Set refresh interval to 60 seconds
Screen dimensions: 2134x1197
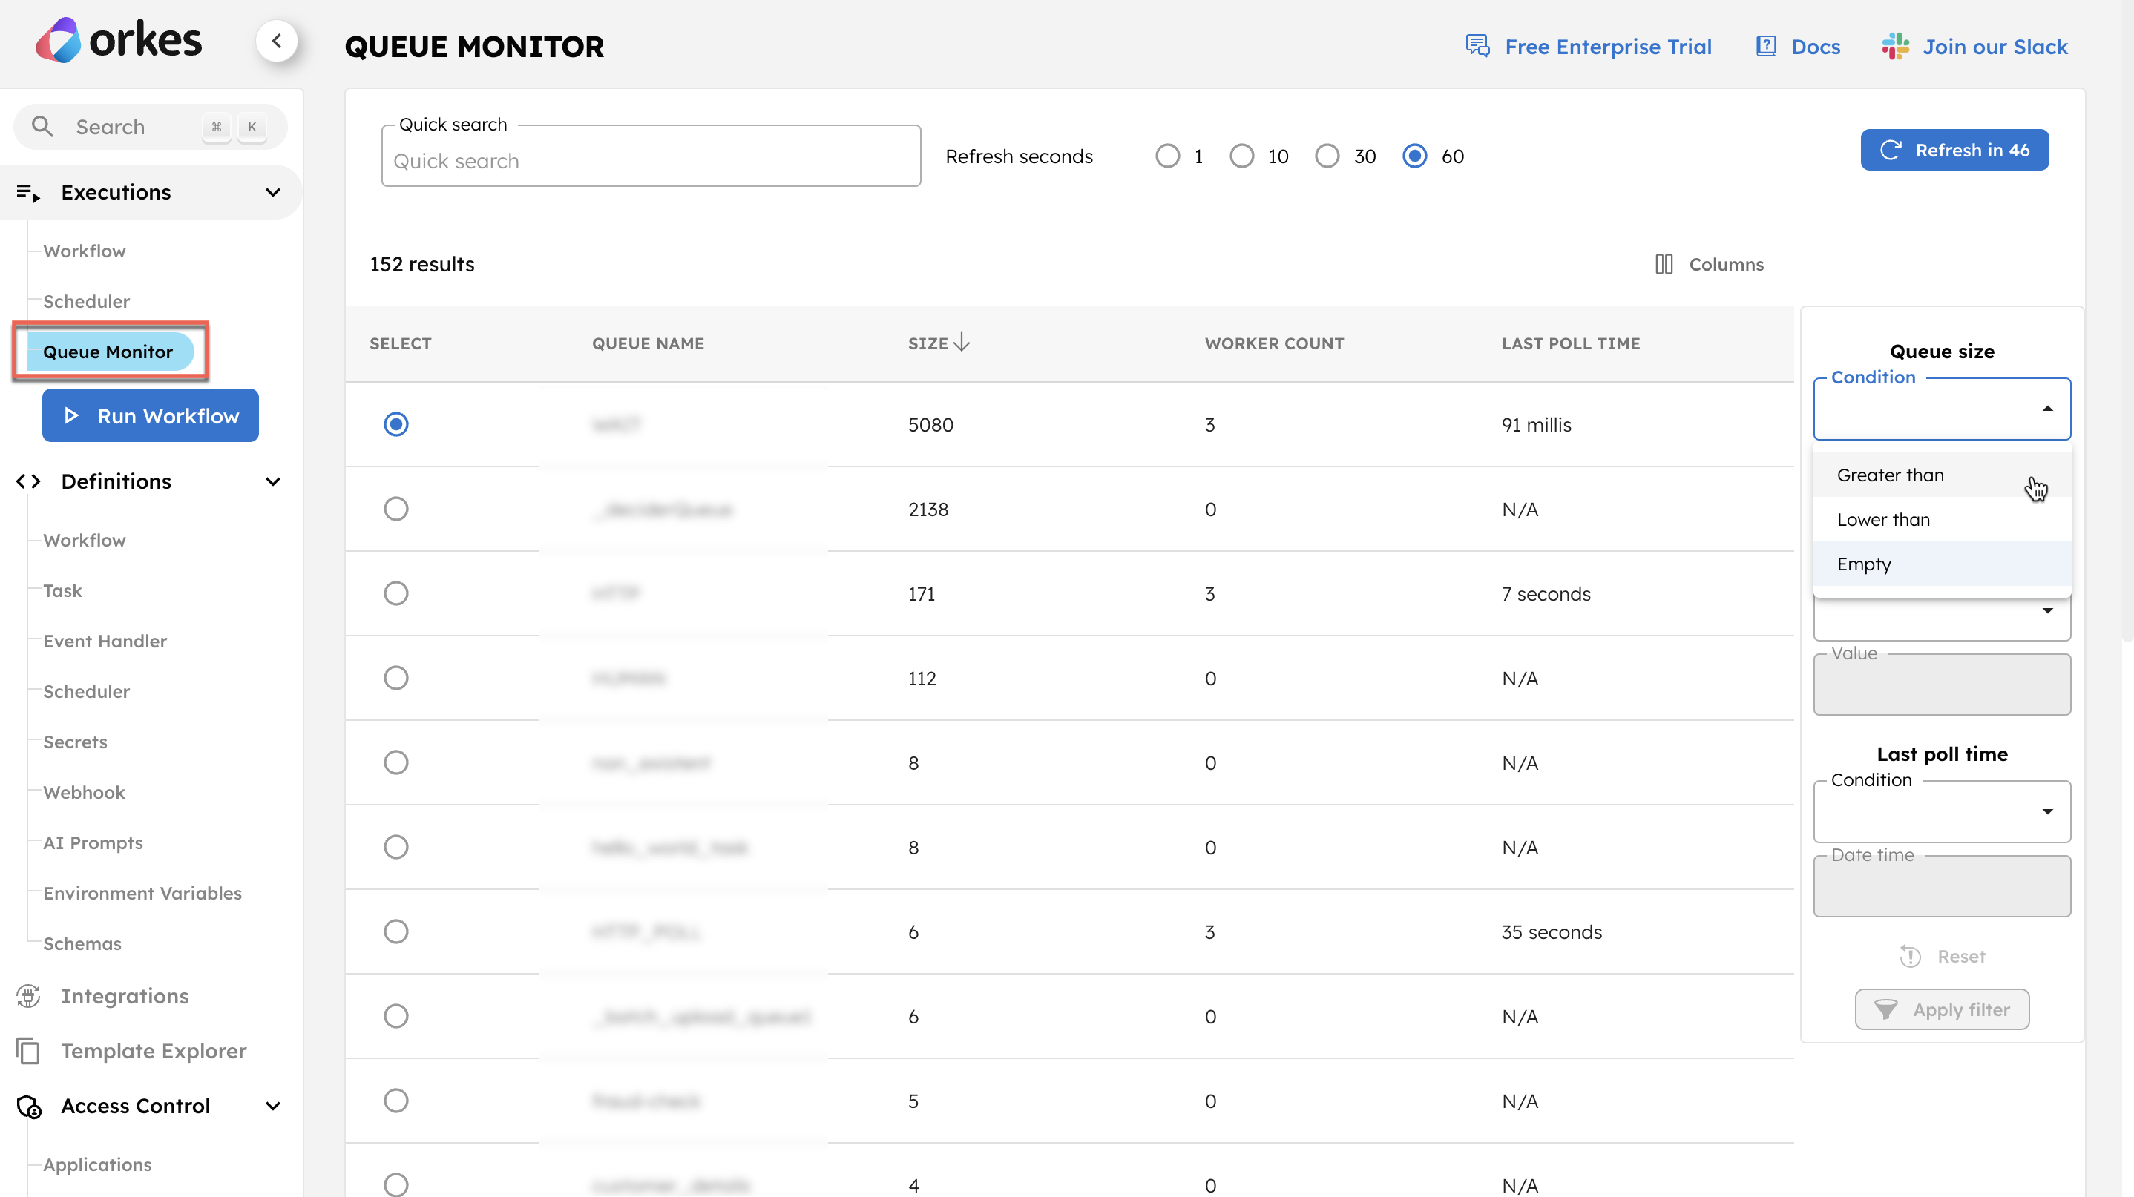[1414, 156]
